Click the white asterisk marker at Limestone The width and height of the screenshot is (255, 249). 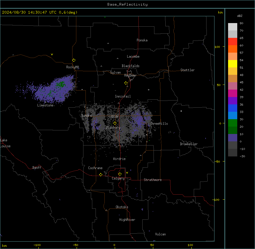click(x=45, y=102)
